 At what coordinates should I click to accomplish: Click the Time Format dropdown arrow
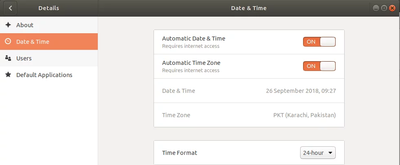[330, 153]
